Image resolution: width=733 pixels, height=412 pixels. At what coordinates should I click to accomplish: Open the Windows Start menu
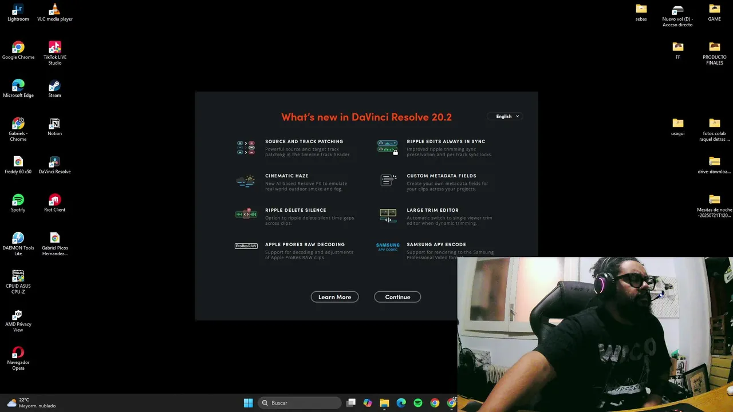tap(248, 403)
